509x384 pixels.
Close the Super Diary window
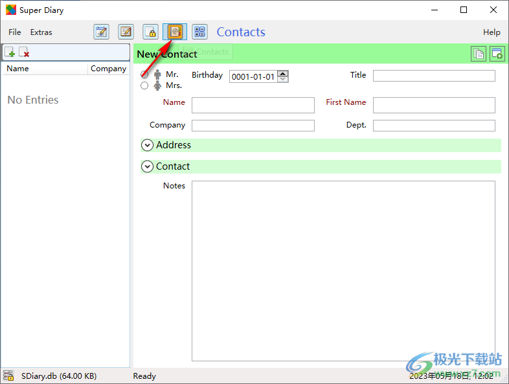point(493,10)
